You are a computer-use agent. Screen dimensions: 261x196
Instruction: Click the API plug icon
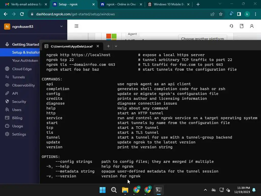pos(7,93)
